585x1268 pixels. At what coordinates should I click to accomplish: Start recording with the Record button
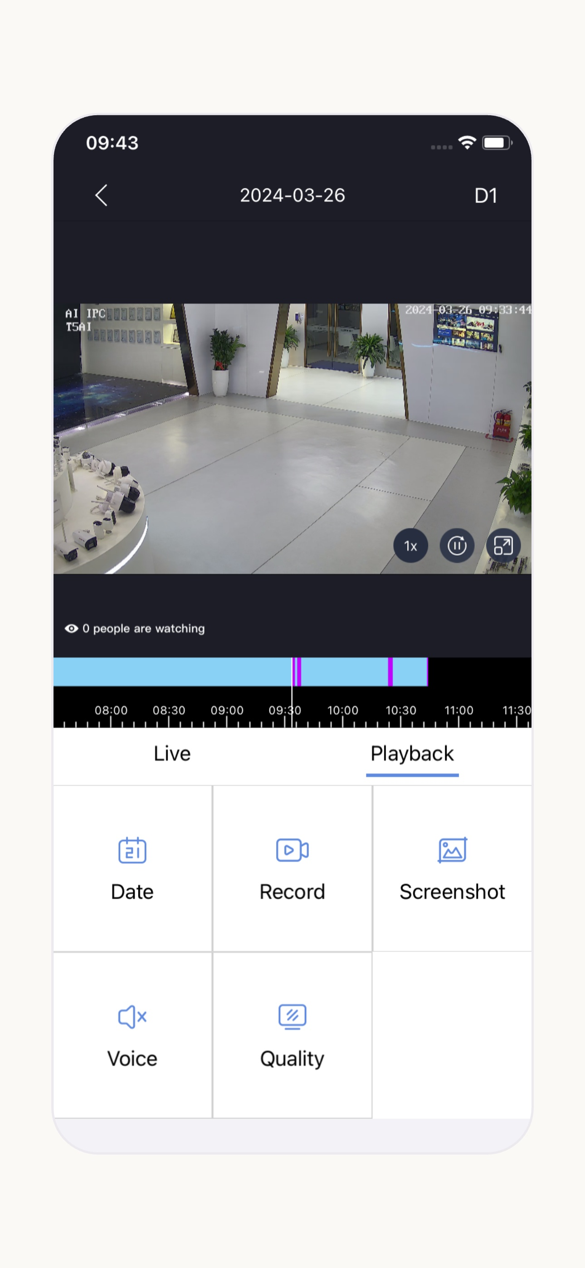click(292, 869)
